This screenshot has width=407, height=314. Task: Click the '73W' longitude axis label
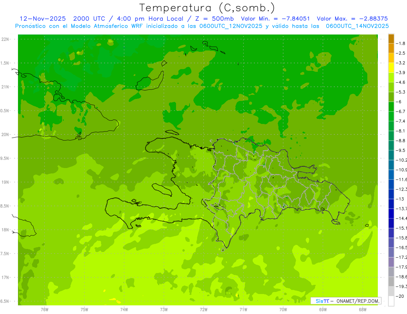click(164, 310)
